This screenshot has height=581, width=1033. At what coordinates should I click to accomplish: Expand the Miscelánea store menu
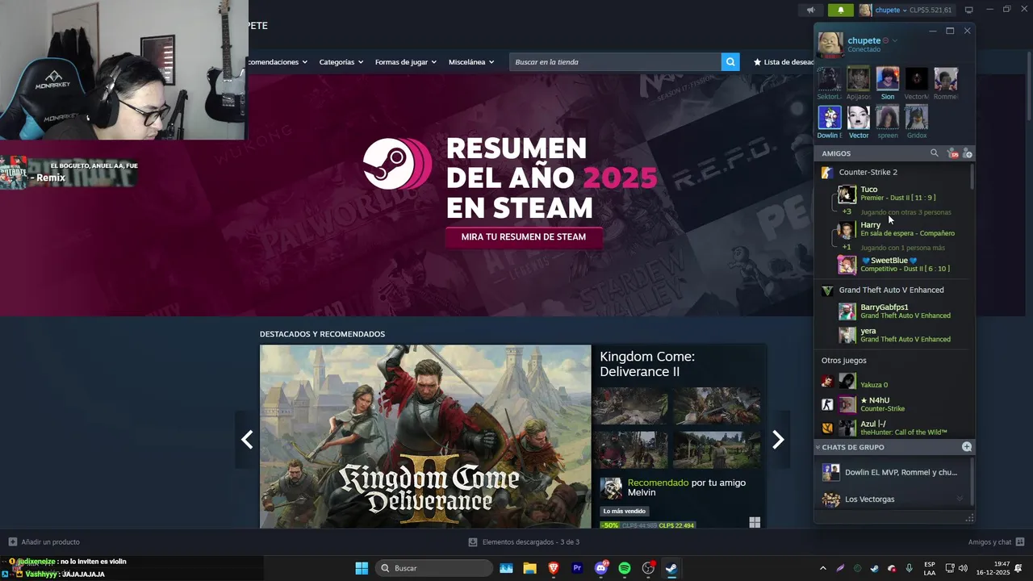[x=471, y=62]
